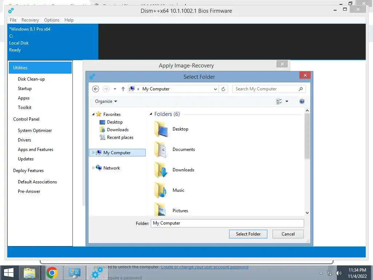The height and width of the screenshot is (280, 373).
Task: Expand the My Computer tree node
Action: click(93, 153)
